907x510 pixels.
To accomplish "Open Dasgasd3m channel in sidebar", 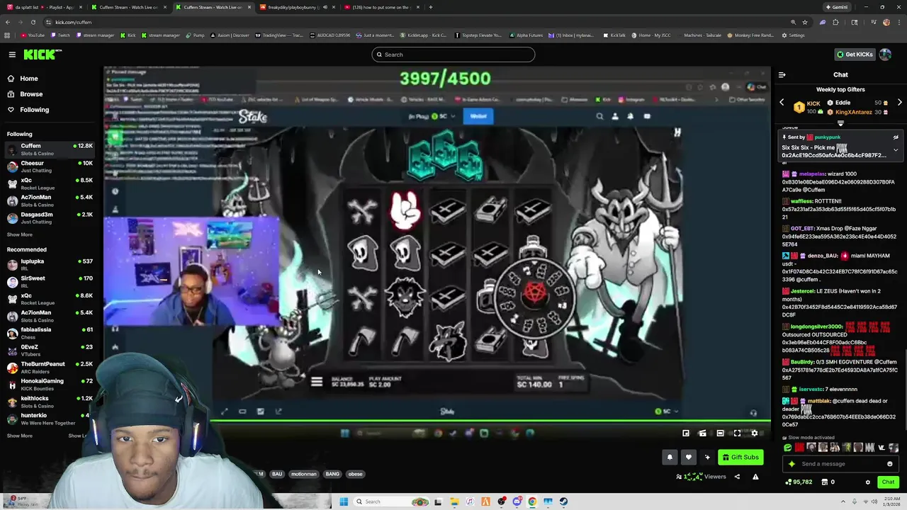I will pos(50,217).
